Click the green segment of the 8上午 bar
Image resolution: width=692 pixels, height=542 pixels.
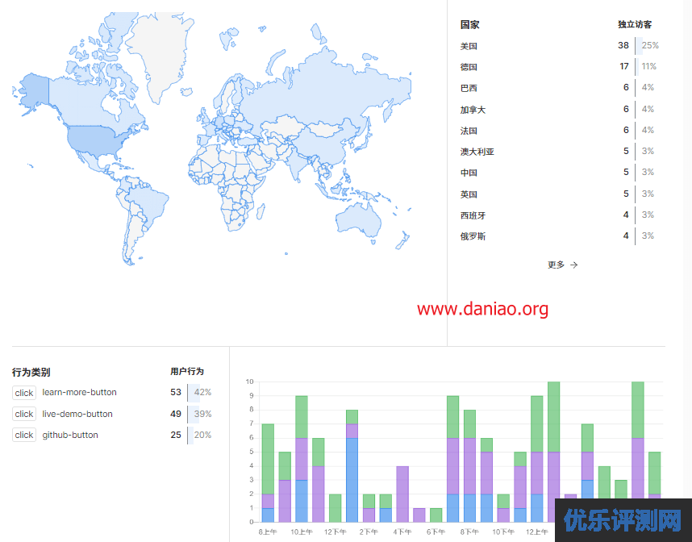pos(268,459)
